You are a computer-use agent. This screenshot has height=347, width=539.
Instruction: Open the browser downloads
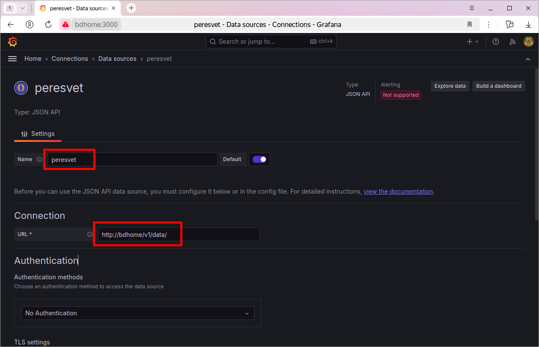529,24
